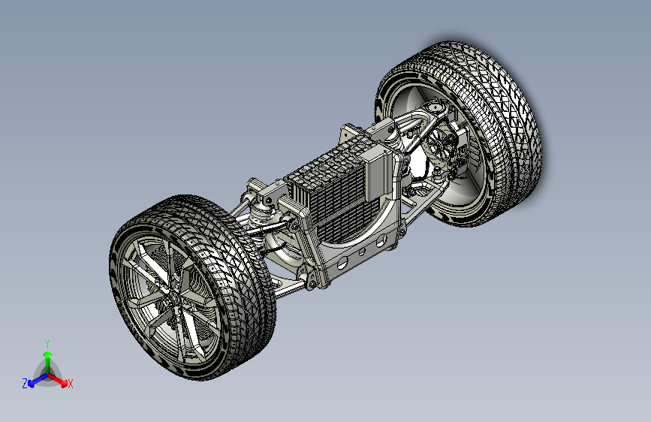Click the red X axis of the triad

pos(59,380)
